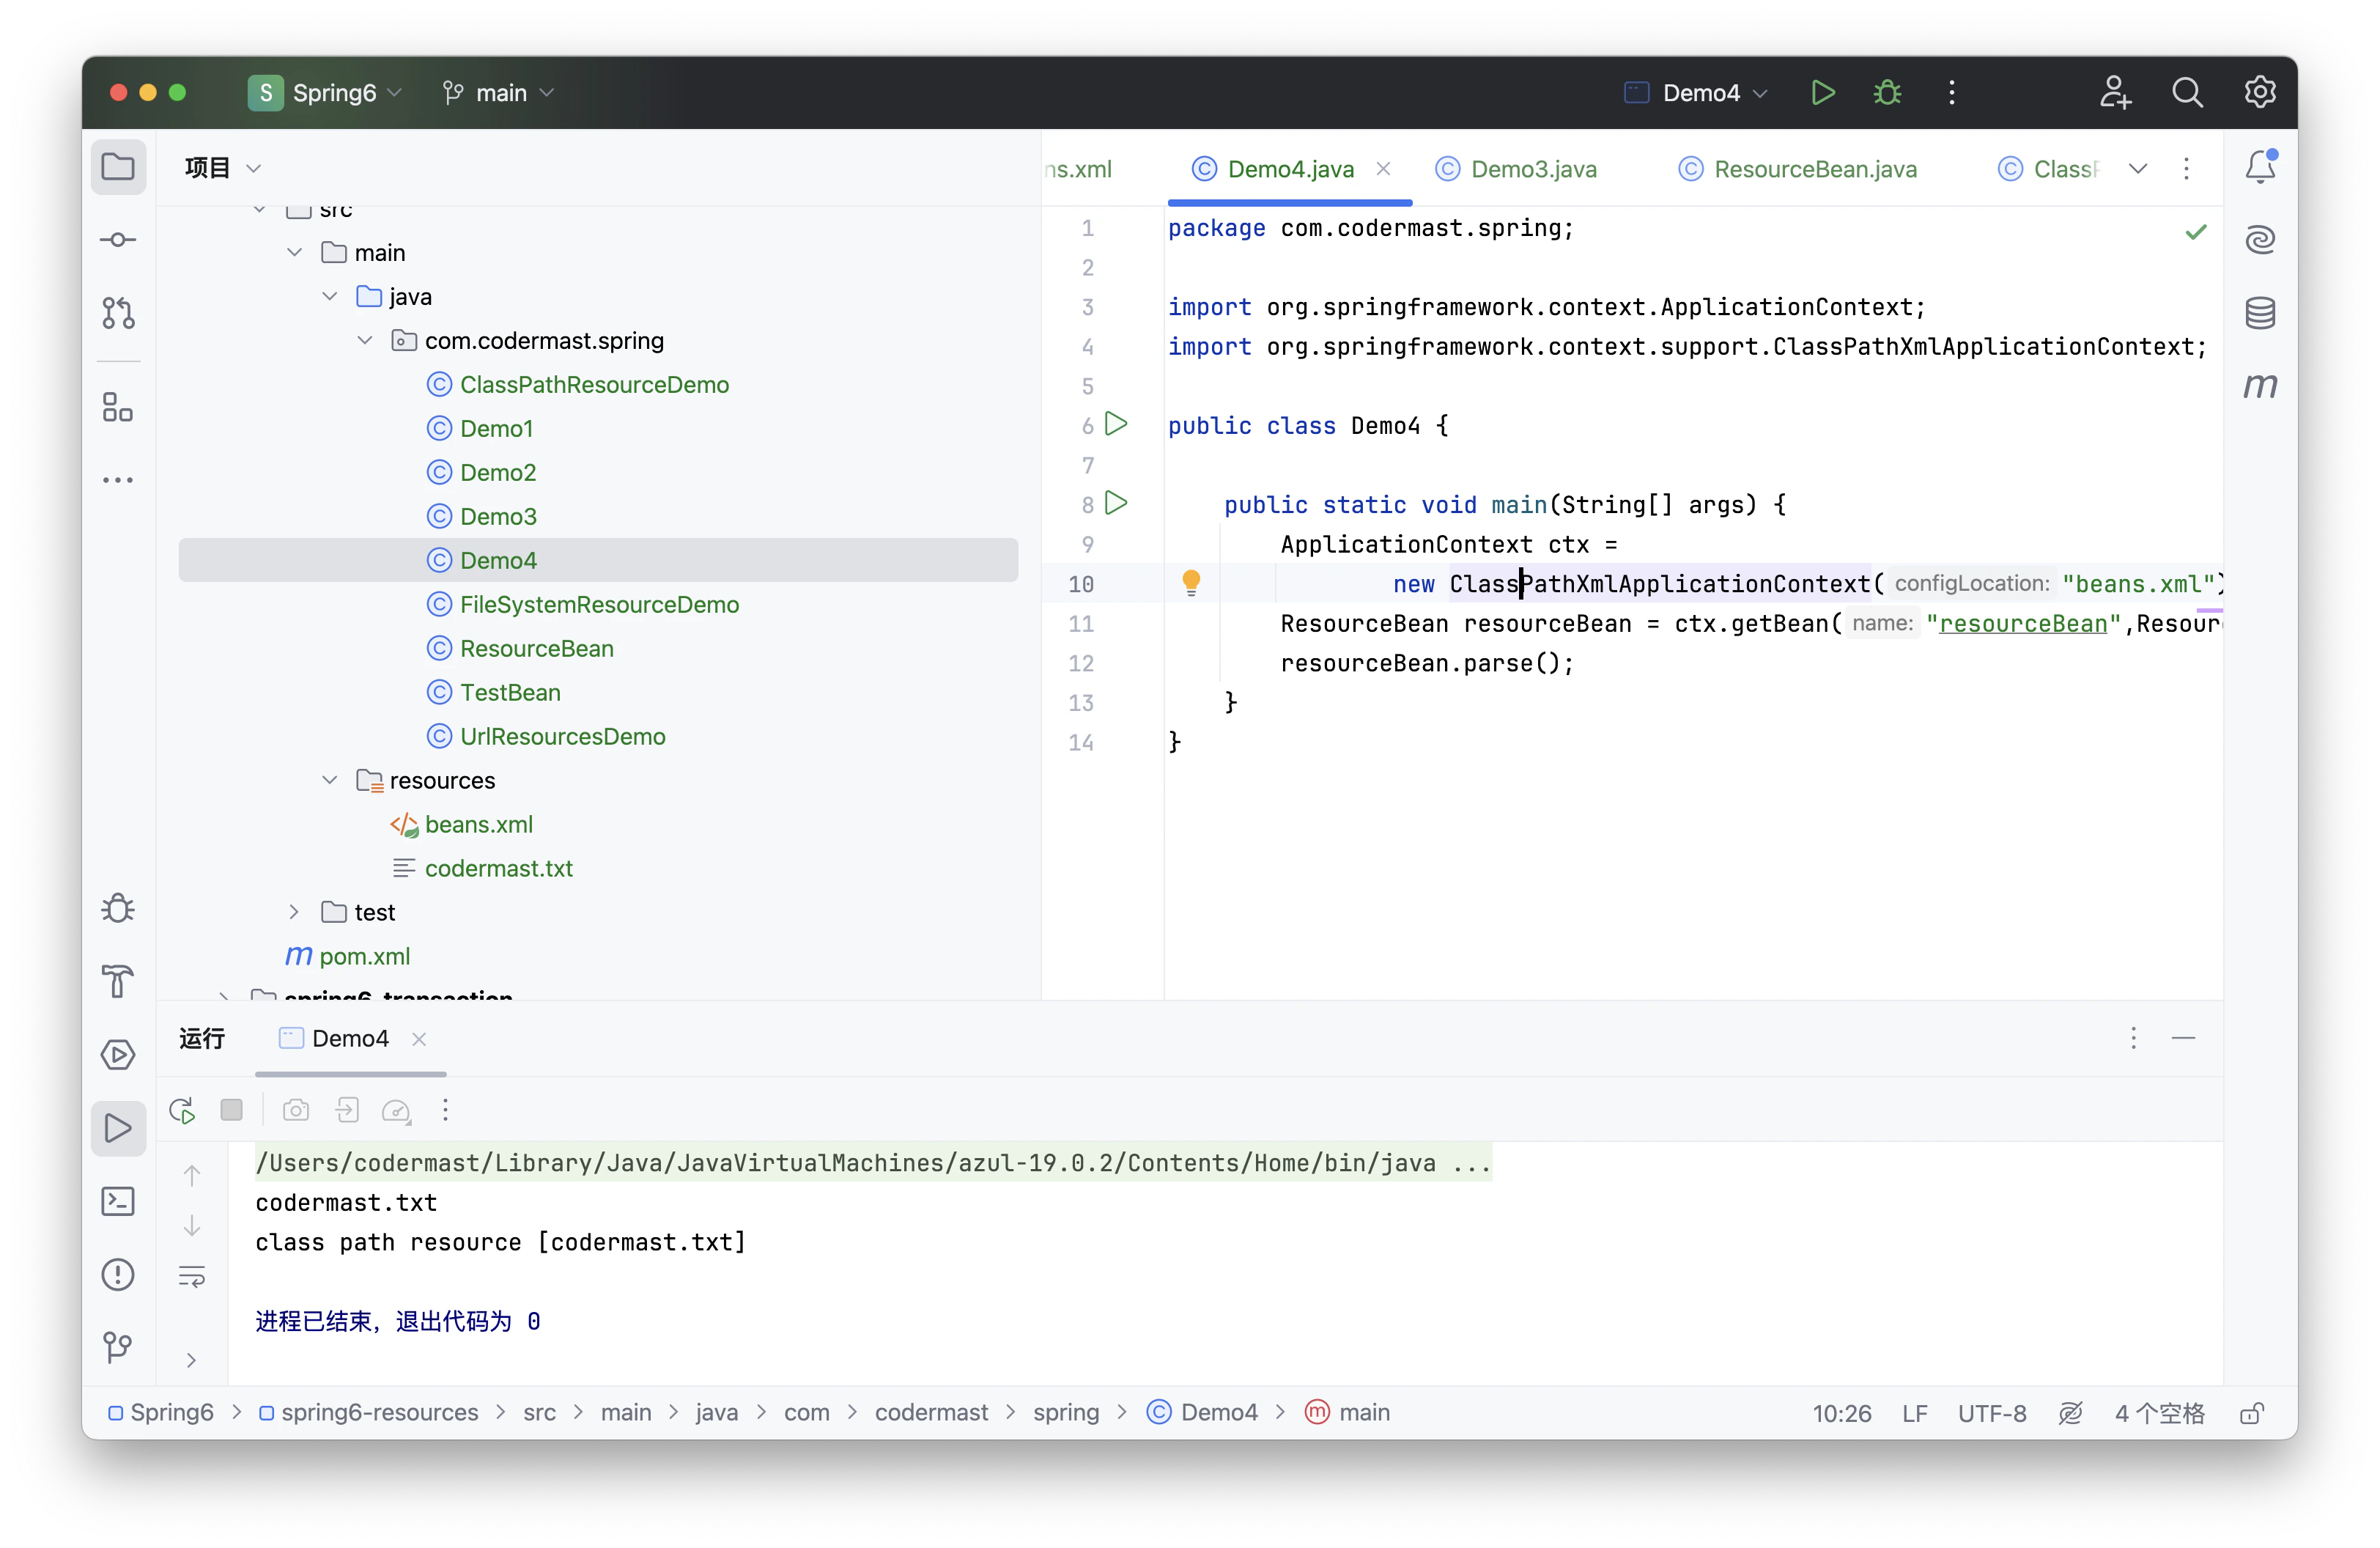The height and width of the screenshot is (1548, 2380).
Task: Click the intention lightbulb on line 10
Action: (1190, 582)
